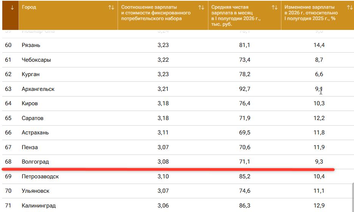Sort by Соотношение зарплаты column arrows
This screenshot has width=354, height=212.
click(201, 8)
